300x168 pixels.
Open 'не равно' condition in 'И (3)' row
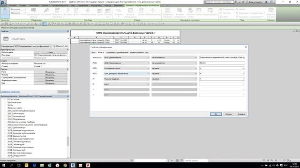point(174,74)
